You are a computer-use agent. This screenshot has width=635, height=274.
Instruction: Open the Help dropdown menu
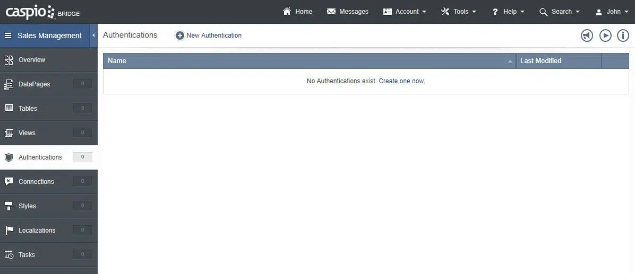coord(509,12)
